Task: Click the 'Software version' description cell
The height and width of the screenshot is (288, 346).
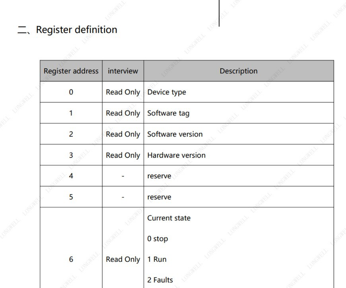Action: pos(239,134)
